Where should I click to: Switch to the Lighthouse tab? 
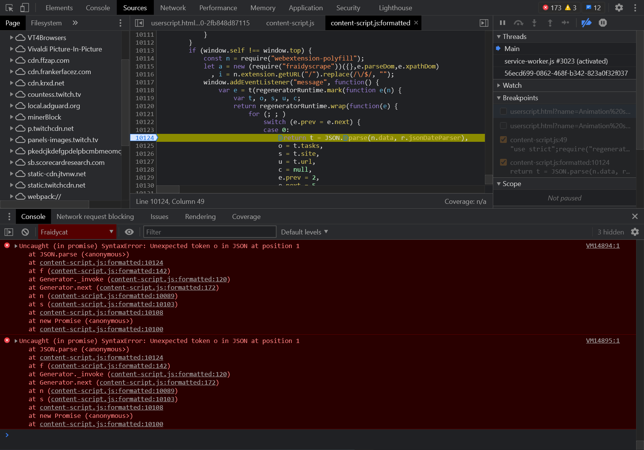click(395, 8)
